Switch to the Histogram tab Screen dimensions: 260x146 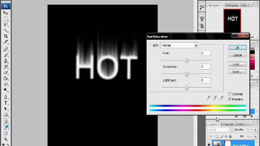[x=232, y=5]
